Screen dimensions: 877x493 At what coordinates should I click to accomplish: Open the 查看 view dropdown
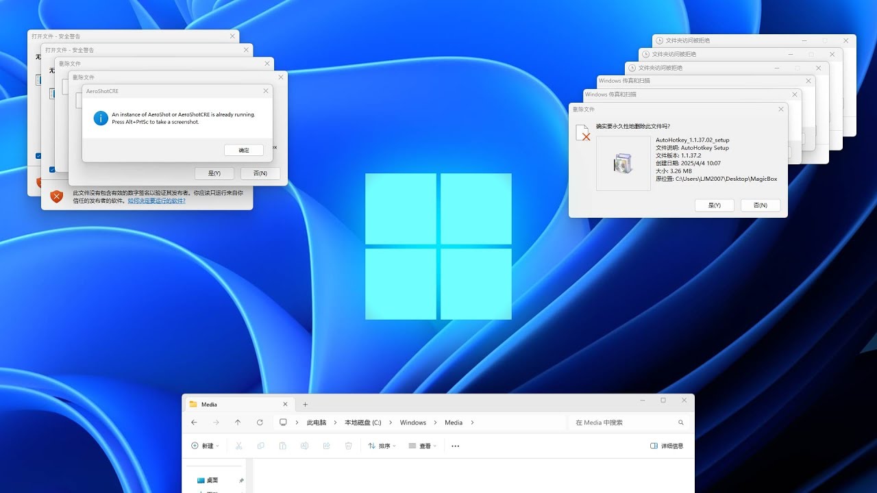[422, 446]
